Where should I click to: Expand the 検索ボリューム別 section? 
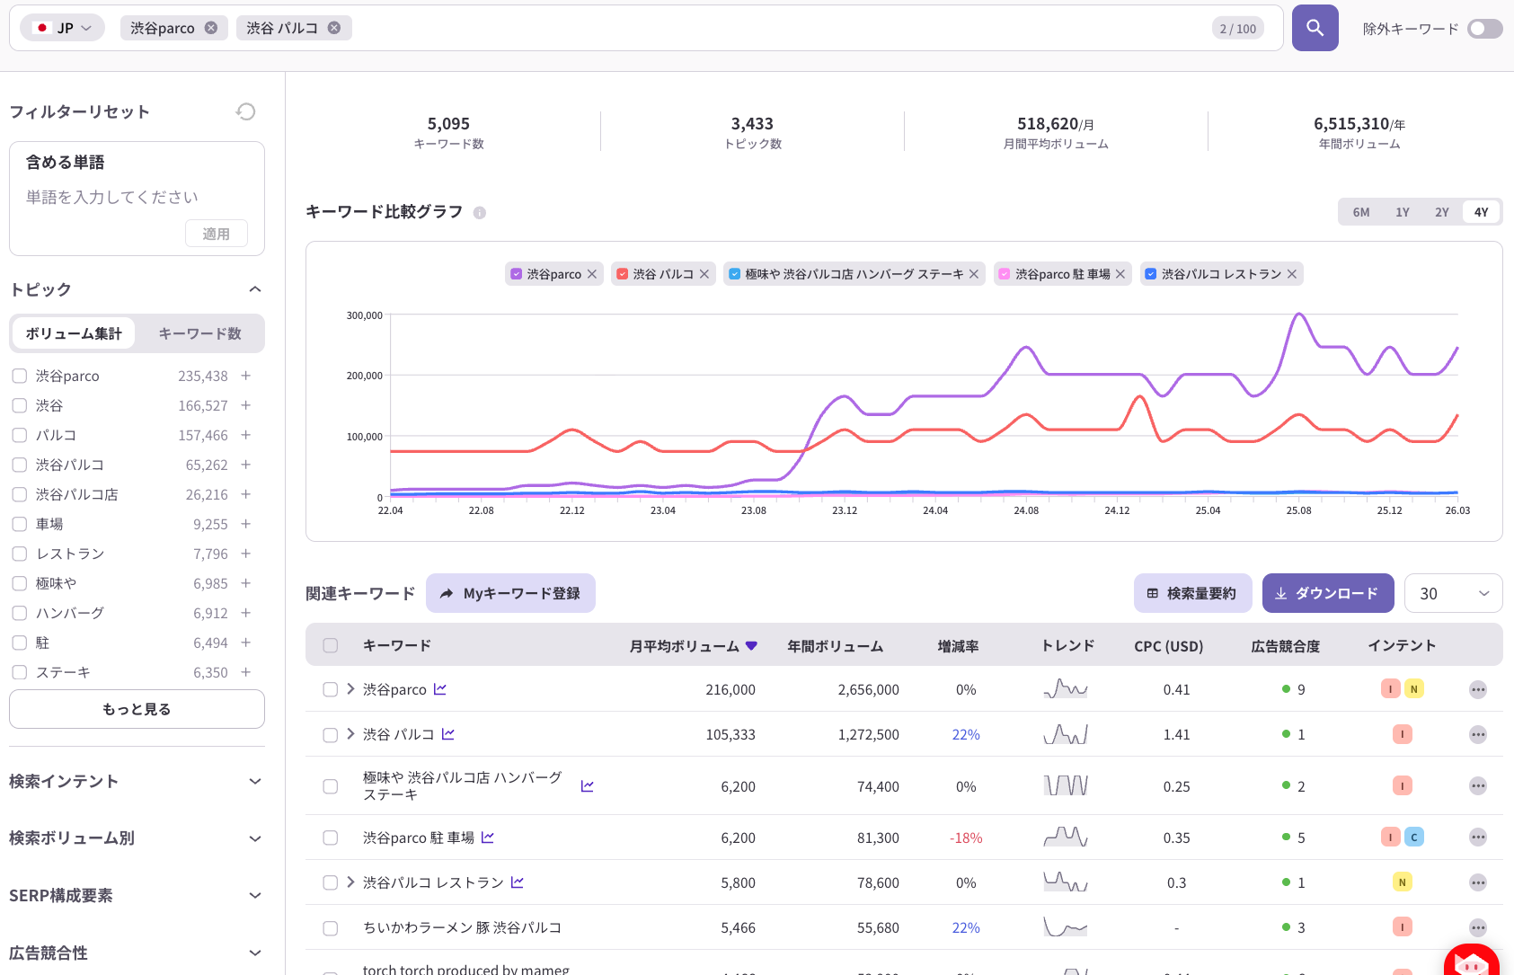click(x=255, y=838)
